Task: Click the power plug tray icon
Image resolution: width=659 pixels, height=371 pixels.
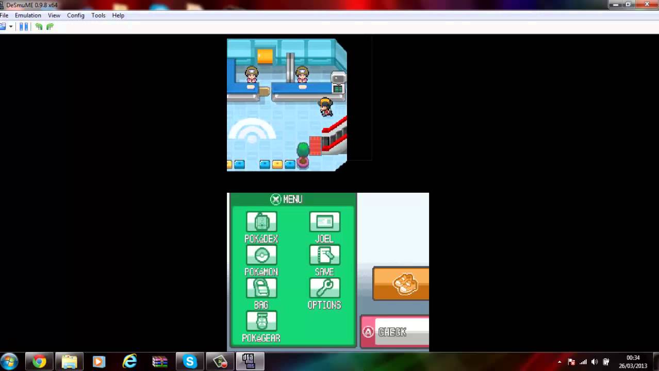Action: tap(606, 362)
